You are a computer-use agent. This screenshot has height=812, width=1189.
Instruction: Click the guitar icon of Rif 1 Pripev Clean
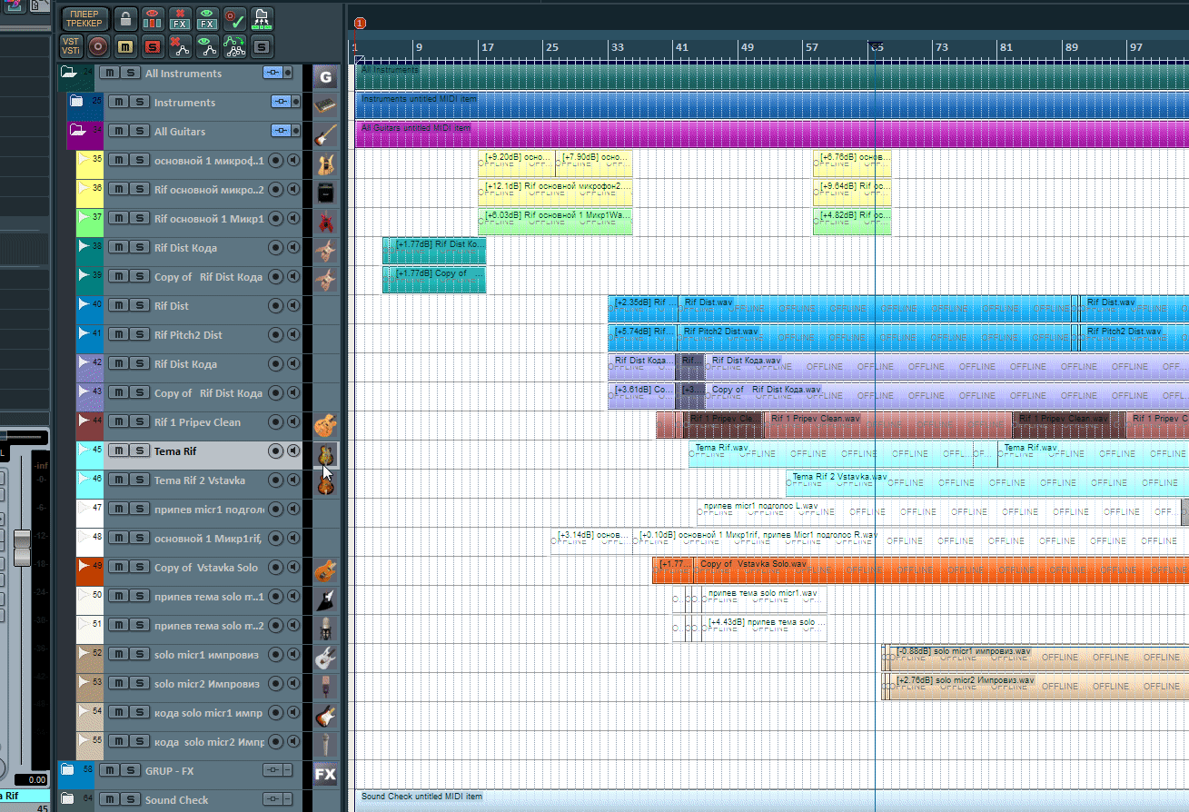[325, 425]
